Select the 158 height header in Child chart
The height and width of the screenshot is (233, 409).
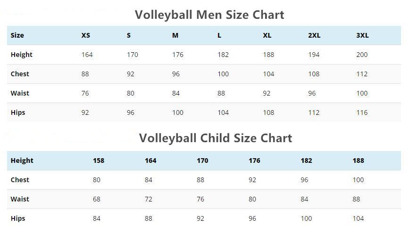(x=99, y=161)
